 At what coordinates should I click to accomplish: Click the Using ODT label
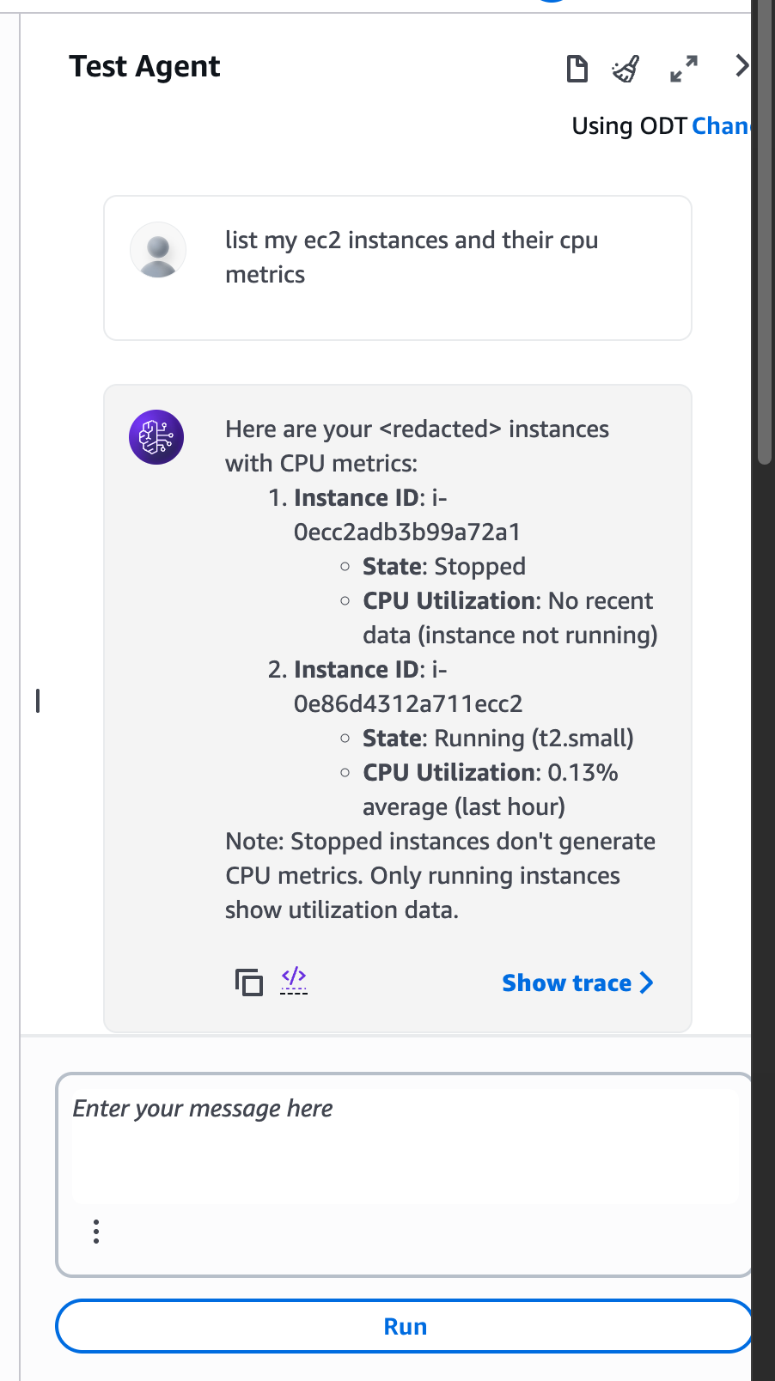pyautogui.click(x=629, y=126)
